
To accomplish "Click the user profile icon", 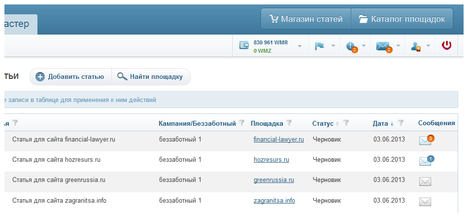I will (x=416, y=46).
